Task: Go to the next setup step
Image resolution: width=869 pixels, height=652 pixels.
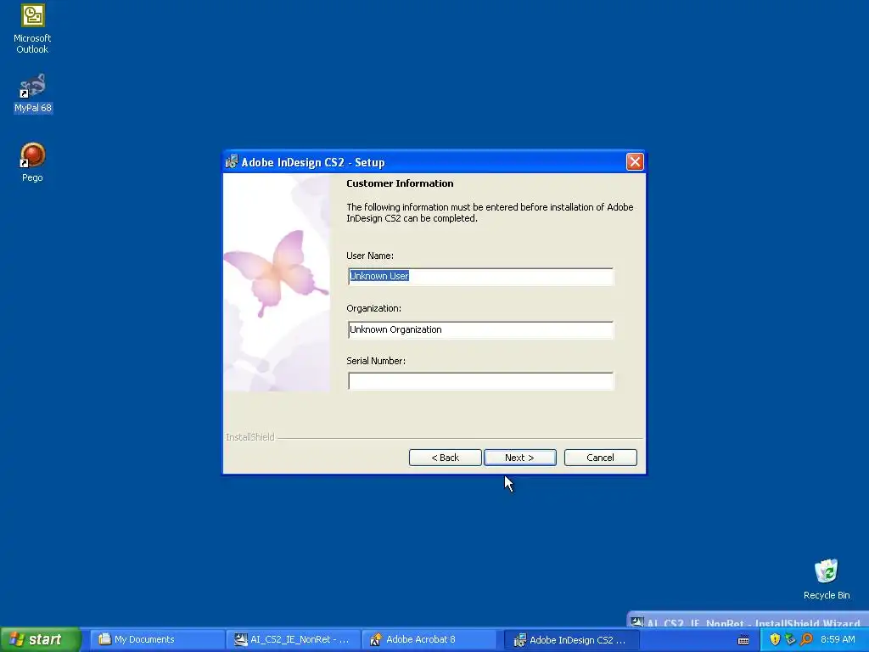Action: point(519,458)
